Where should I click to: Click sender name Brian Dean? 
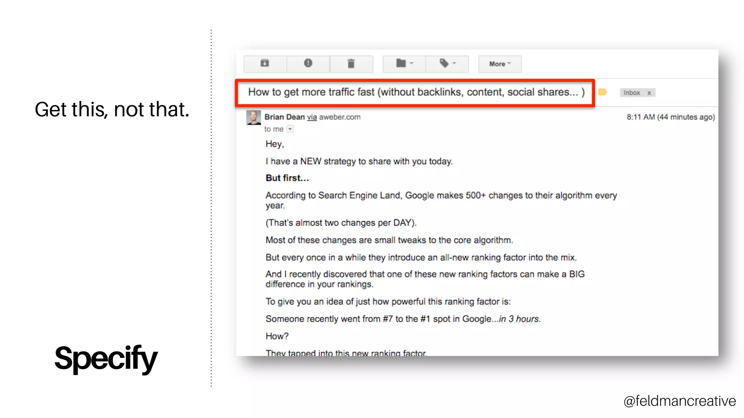coord(284,117)
